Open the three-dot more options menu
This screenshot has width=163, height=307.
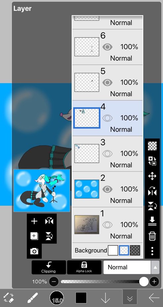(152, 251)
